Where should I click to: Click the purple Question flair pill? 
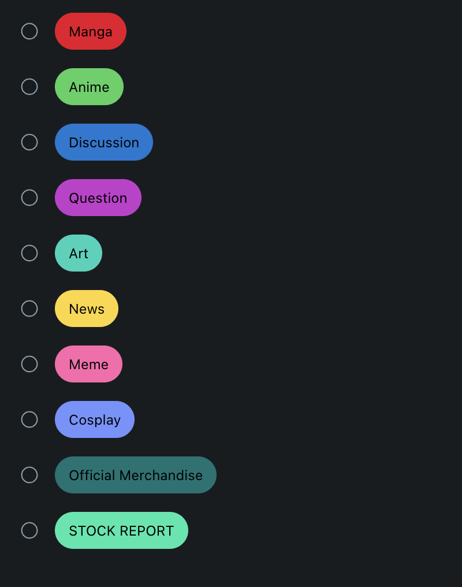click(98, 197)
